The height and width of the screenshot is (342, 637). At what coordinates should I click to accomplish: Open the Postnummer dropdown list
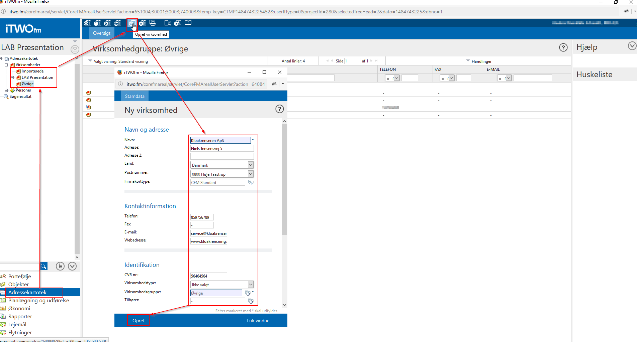[x=250, y=174]
